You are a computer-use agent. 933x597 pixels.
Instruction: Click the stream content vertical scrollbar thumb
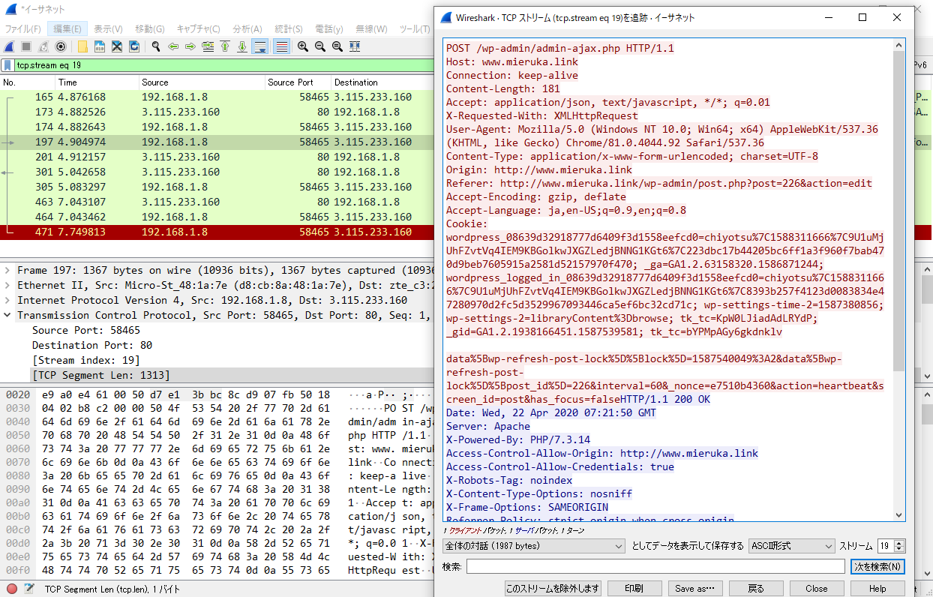[899, 211]
